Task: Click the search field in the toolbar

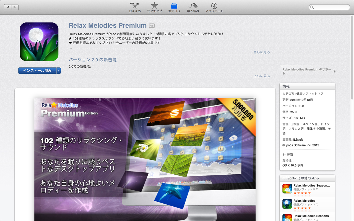Action: 329,7
